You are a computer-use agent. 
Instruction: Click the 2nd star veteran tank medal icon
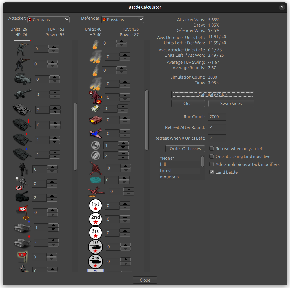coord(95,261)
